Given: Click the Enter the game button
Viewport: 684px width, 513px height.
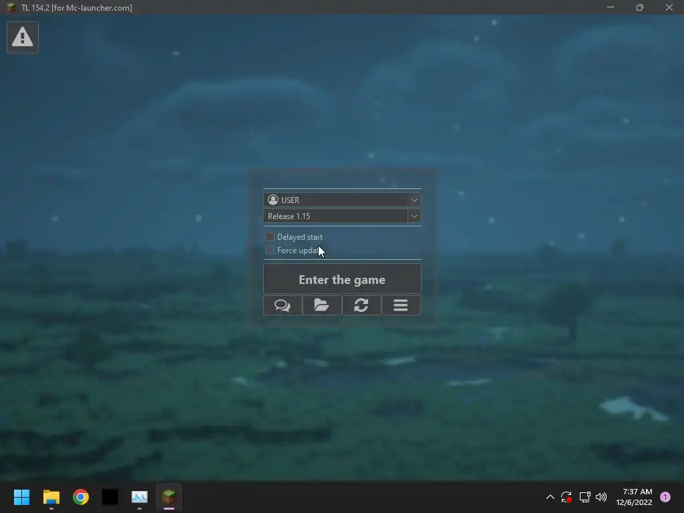Looking at the screenshot, I should coord(342,279).
